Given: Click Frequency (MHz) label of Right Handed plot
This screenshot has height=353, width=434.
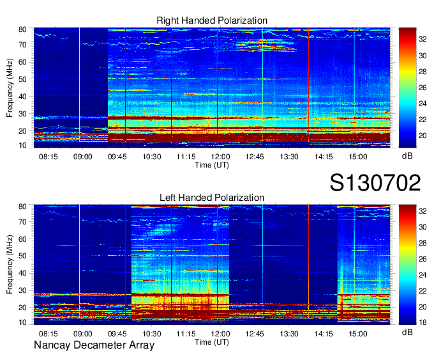Looking at the screenshot, I should point(10,88).
